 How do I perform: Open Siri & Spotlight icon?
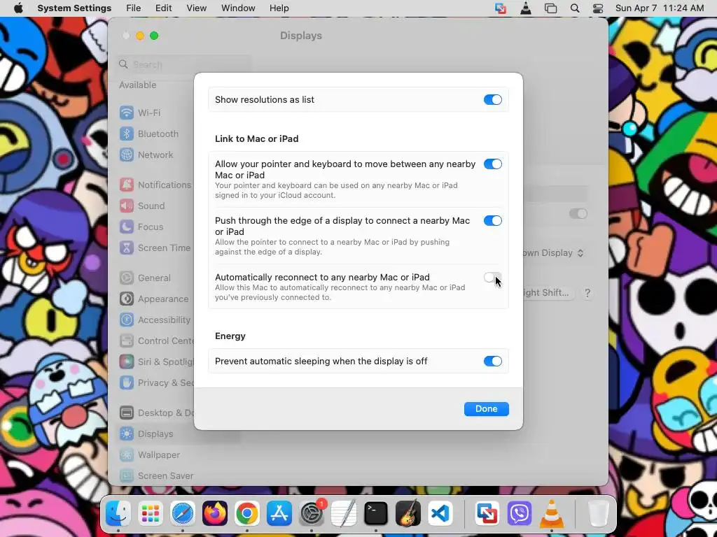127,362
